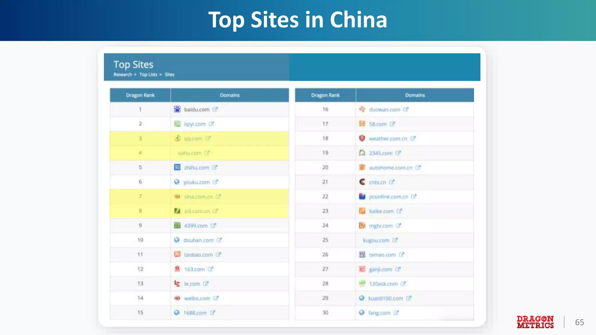The image size is (596, 335).
Task: Open the weather.com.cn domain link
Action: [x=388, y=139]
